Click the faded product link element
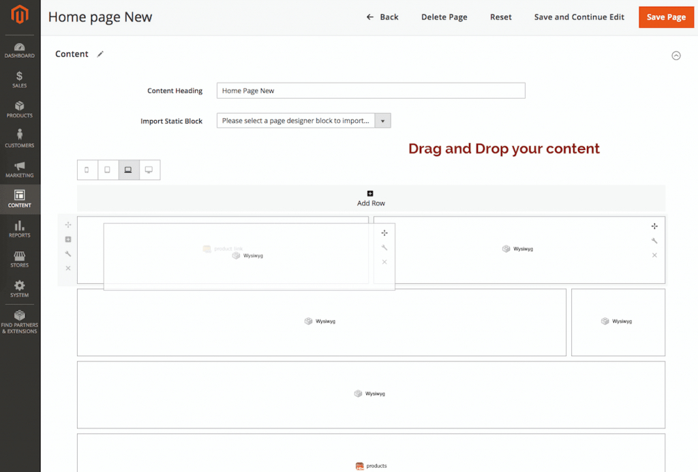 tap(223, 248)
